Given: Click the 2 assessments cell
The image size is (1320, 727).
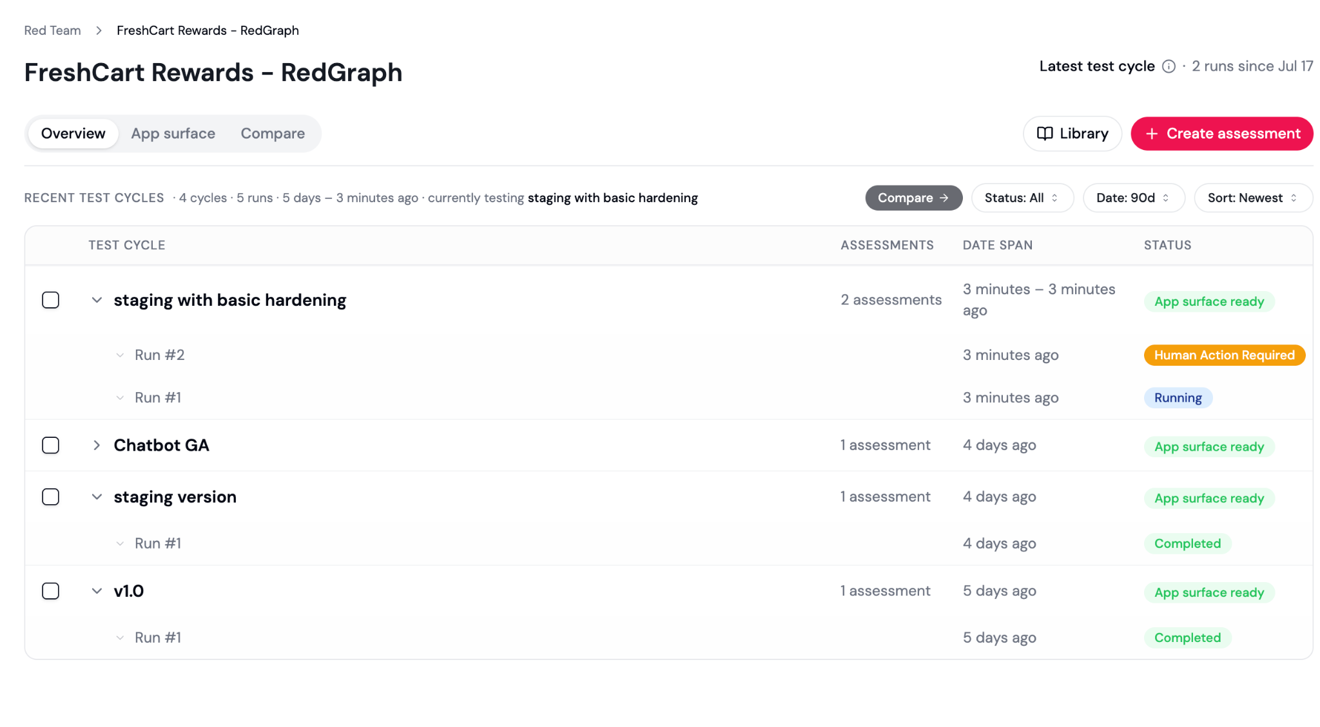Looking at the screenshot, I should (891, 300).
